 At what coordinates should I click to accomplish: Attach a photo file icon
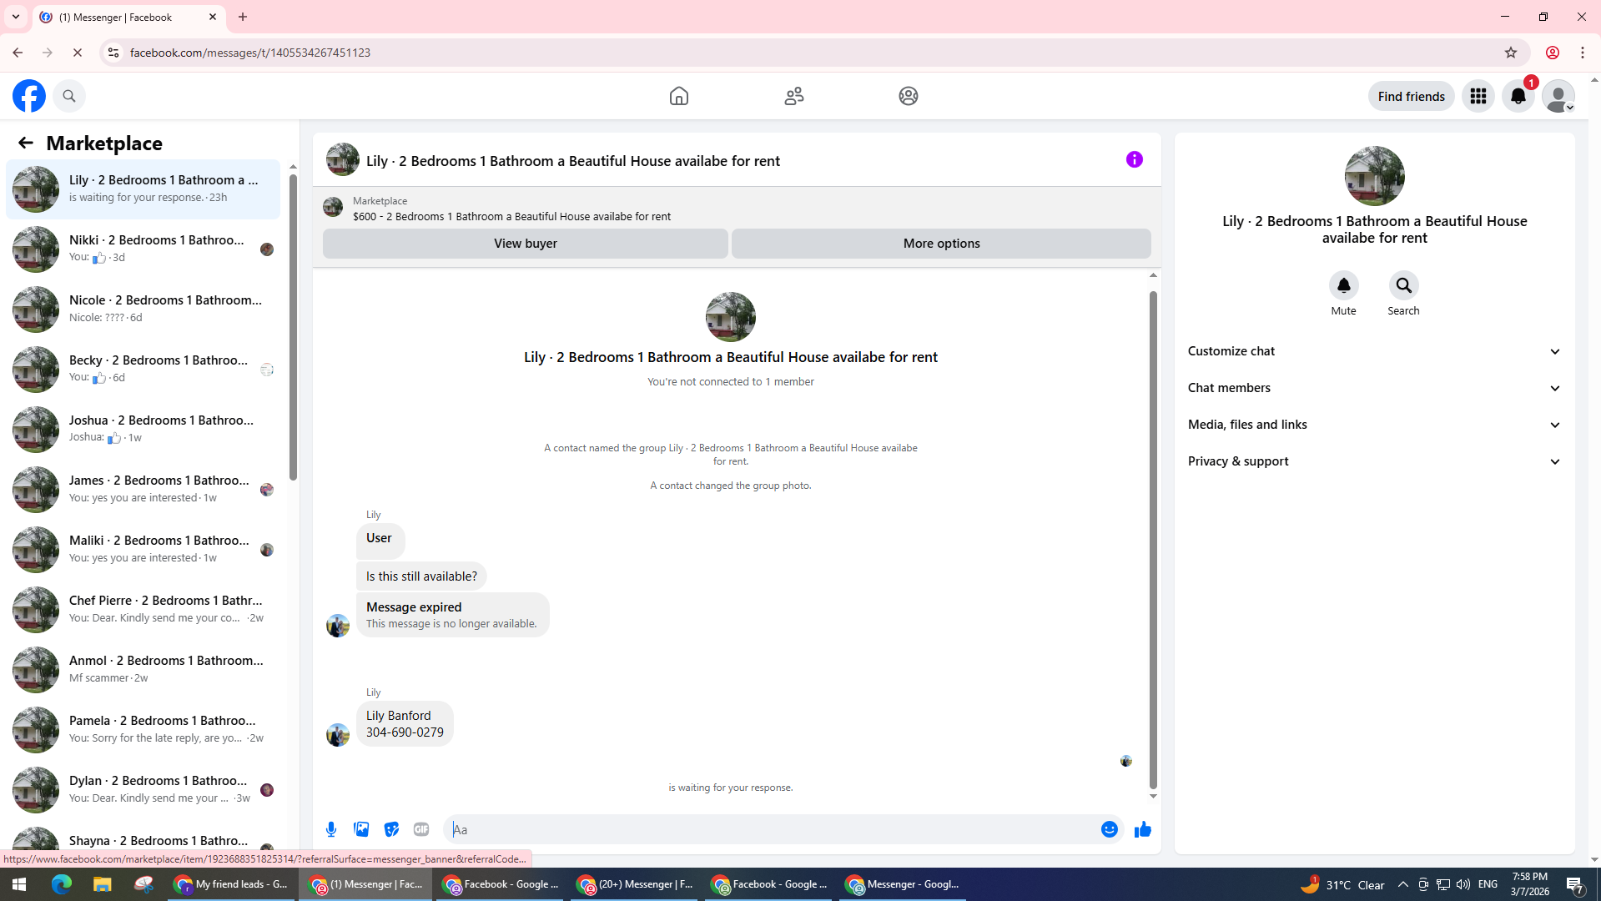361,829
